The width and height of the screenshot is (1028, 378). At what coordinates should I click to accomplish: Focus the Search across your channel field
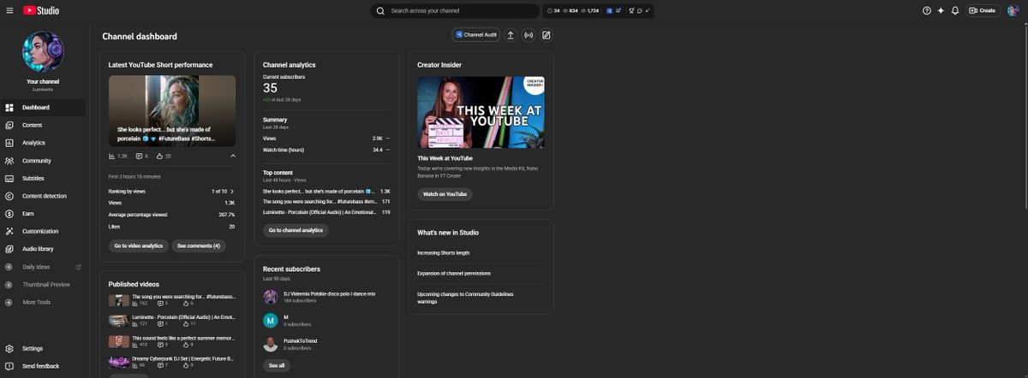pyautogui.click(x=454, y=10)
